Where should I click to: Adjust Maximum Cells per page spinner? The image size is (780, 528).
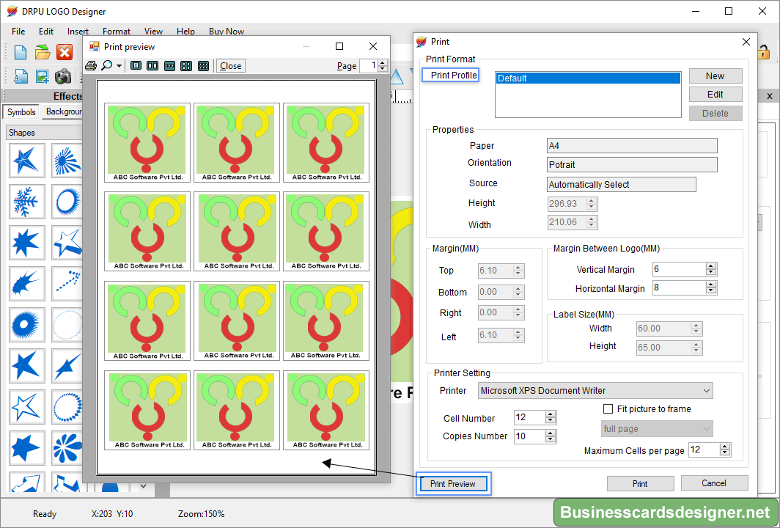point(725,450)
